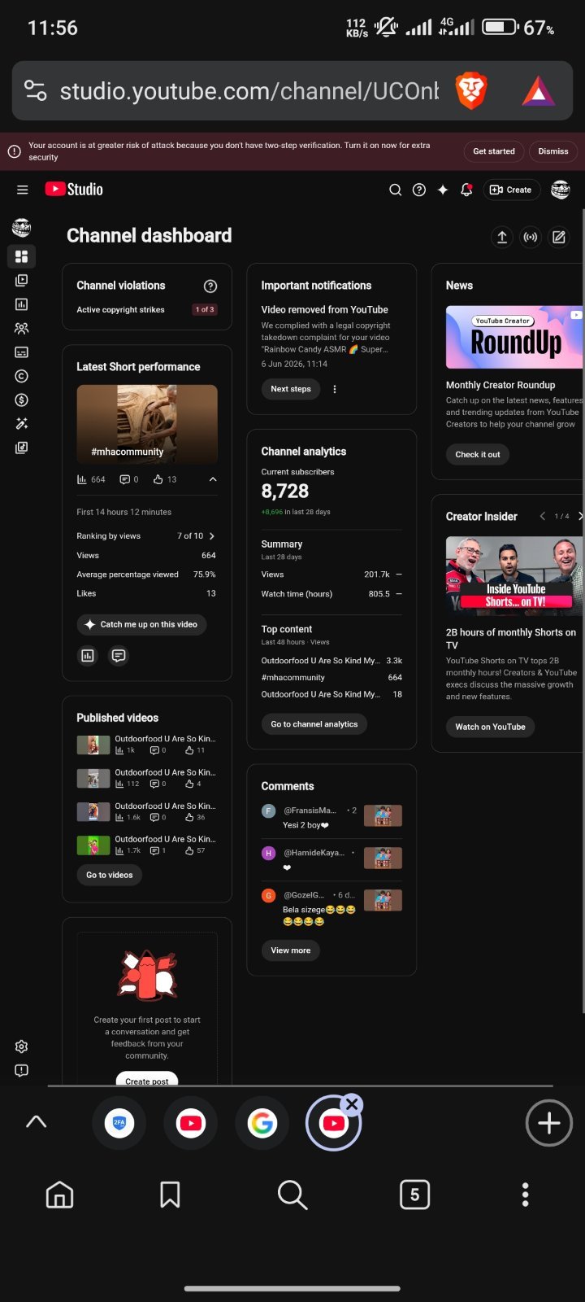Switch to the first YouTube browser tab
585x1302 pixels.
[x=190, y=1123]
